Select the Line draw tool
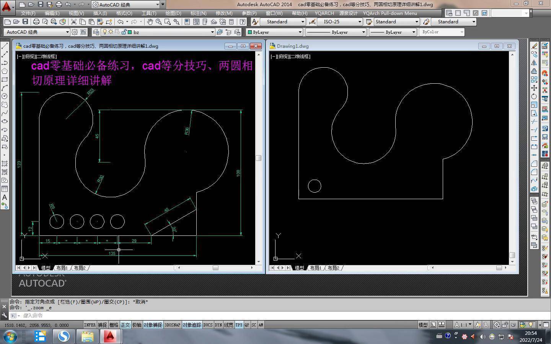The height and width of the screenshot is (344, 551). 5,46
